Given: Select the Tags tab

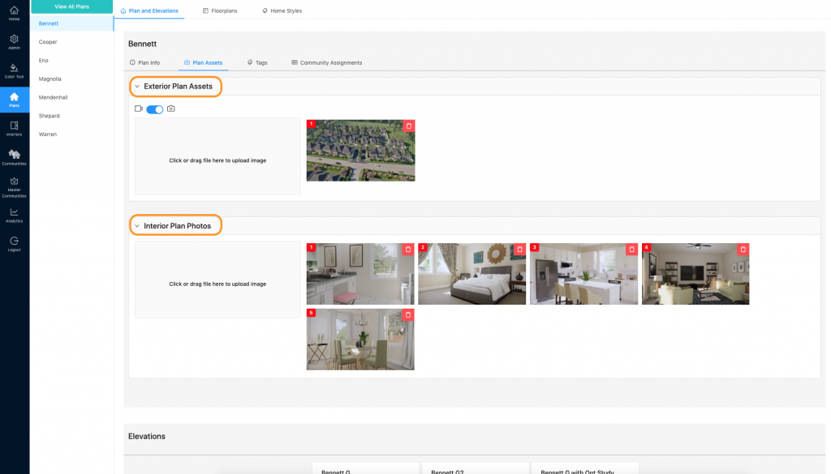Looking at the screenshot, I should 257,62.
